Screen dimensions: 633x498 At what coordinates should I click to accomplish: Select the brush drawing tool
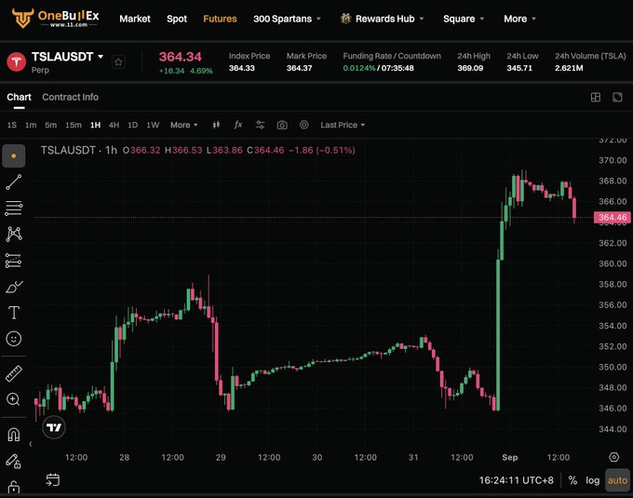click(14, 287)
